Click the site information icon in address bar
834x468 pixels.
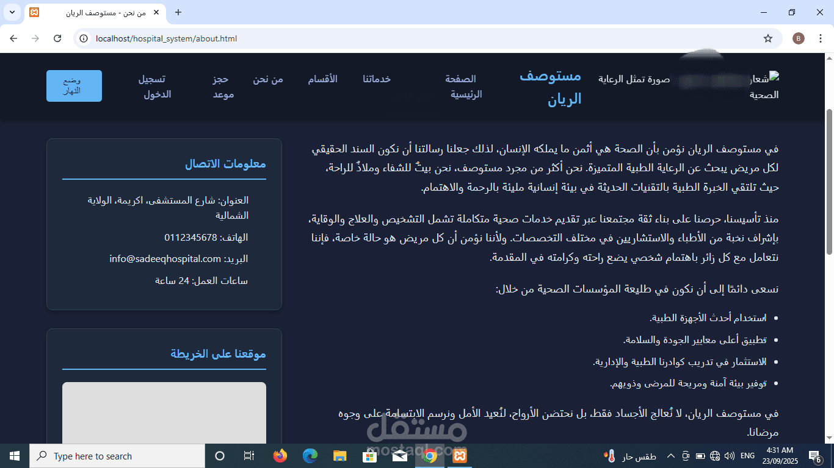[84, 38]
